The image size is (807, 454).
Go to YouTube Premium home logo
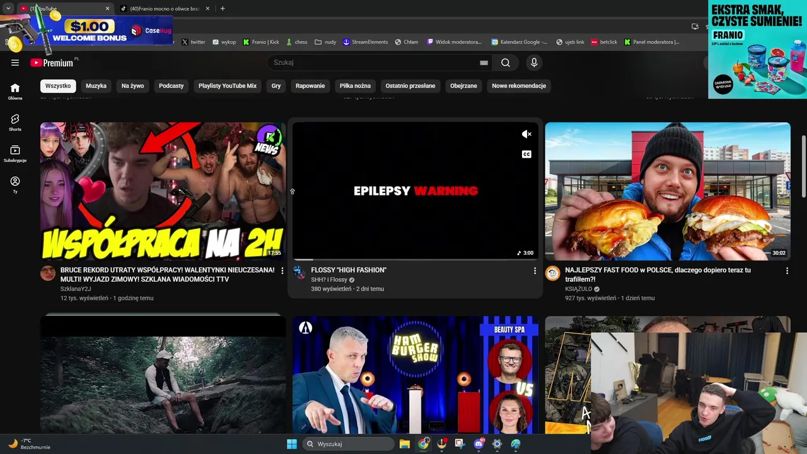pyautogui.click(x=52, y=62)
